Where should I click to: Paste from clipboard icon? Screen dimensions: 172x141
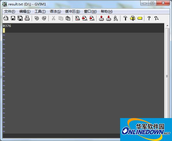[68, 18]
